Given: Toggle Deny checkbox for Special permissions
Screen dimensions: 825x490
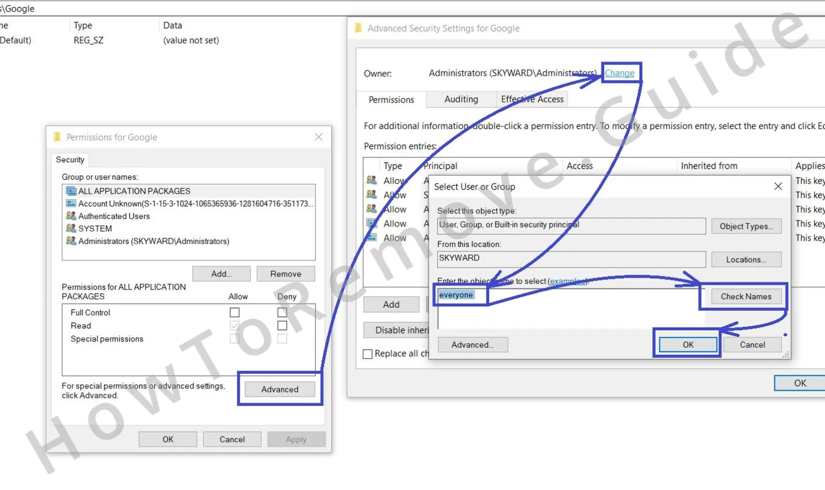Looking at the screenshot, I should [x=282, y=339].
